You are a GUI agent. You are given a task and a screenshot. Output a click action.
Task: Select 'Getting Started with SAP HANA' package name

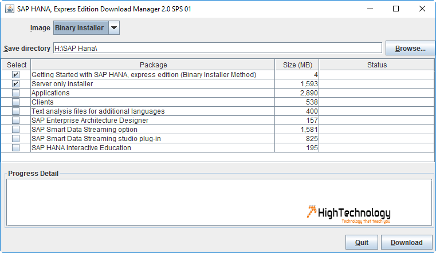click(x=144, y=75)
